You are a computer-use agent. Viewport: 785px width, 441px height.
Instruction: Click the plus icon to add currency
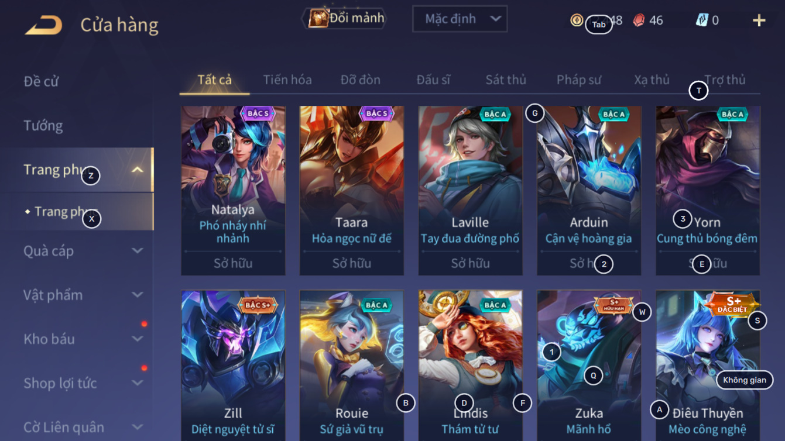tap(759, 20)
